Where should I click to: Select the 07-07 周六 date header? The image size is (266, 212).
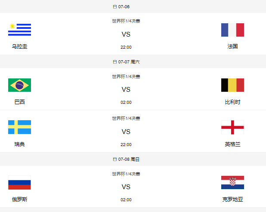point(129,62)
